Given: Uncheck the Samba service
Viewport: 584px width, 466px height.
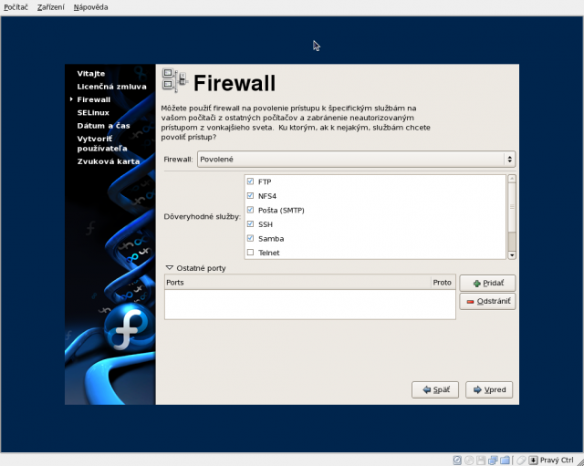Looking at the screenshot, I should pyautogui.click(x=250, y=238).
